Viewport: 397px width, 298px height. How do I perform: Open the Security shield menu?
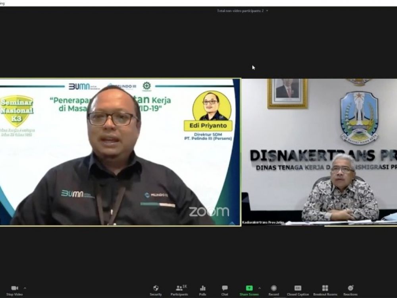pyautogui.click(x=156, y=288)
